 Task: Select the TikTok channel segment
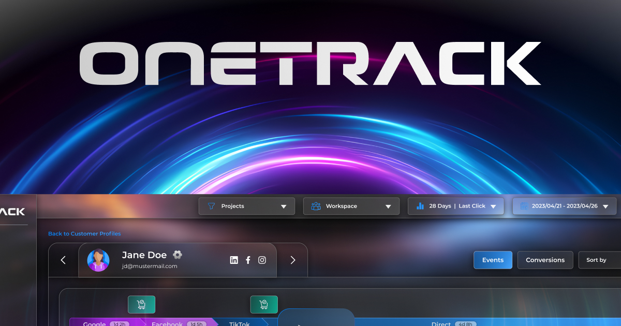(240, 323)
